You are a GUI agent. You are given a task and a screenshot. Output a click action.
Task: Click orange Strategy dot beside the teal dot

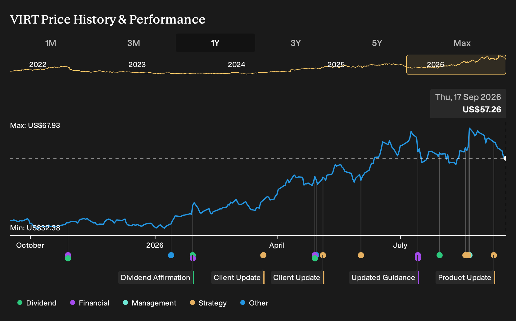click(x=468, y=255)
